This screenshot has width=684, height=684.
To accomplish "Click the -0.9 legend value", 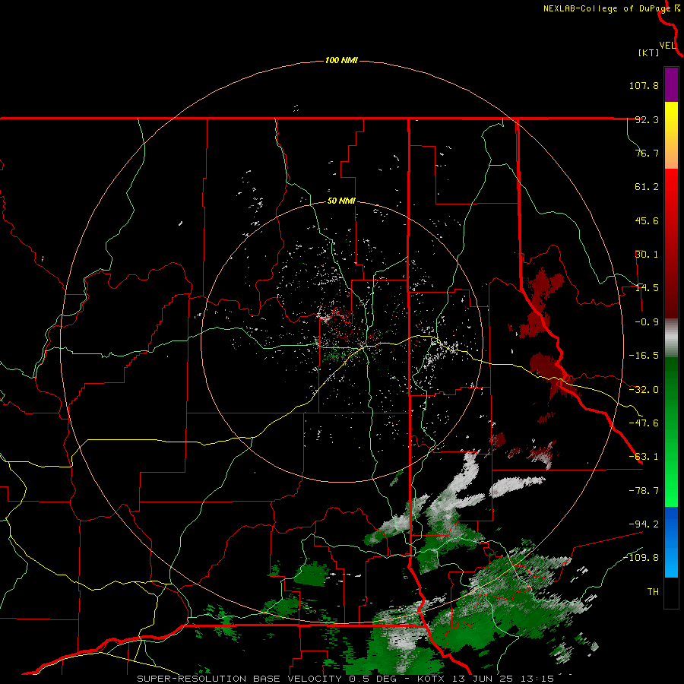I will pyautogui.click(x=647, y=322).
